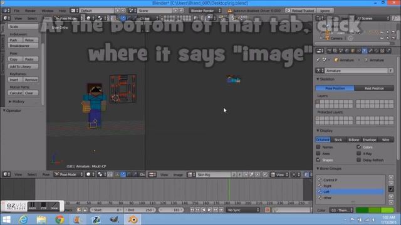This screenshot has width=401, height=225.
Task: Expand the History panel
Action: pos(17,101)
